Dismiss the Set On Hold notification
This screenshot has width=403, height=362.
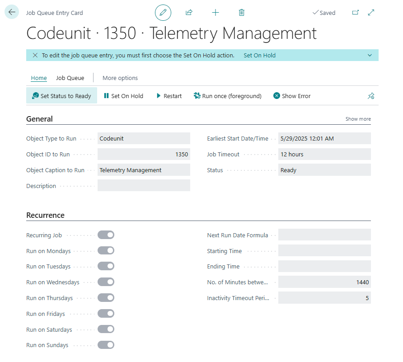(x=35, y=55)
